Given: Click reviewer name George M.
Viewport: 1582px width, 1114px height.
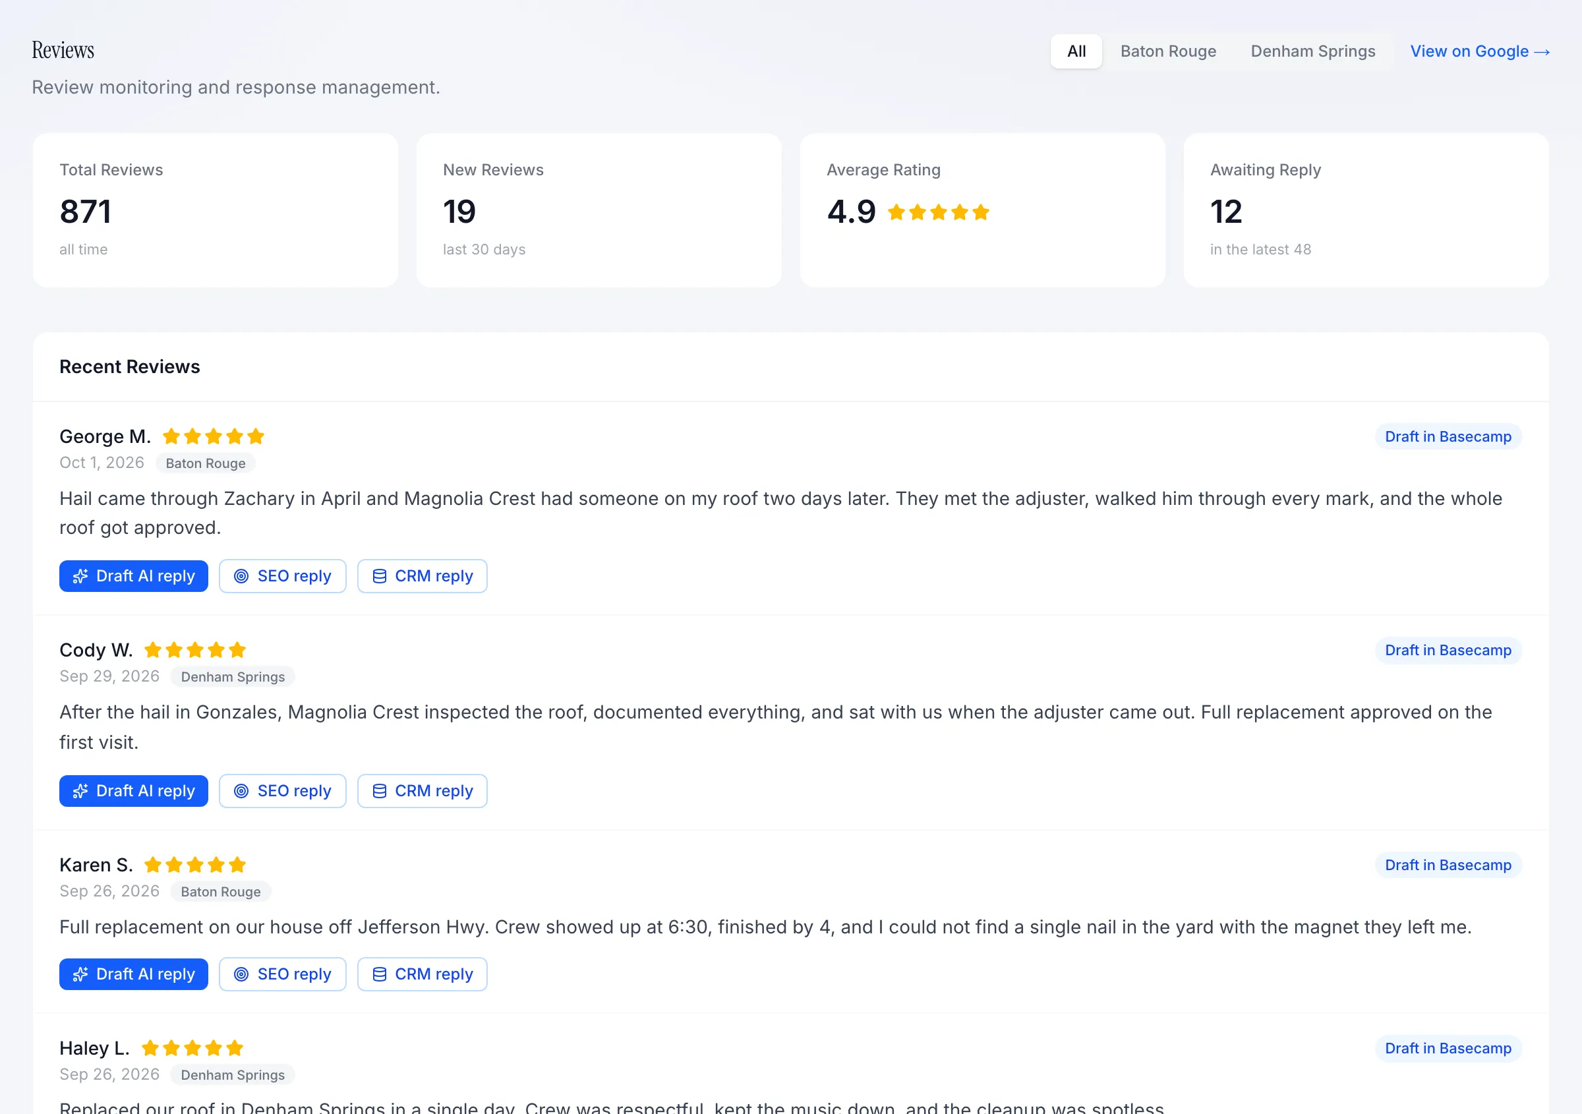Looking at the screenshot, I should (x=105, y=437).
